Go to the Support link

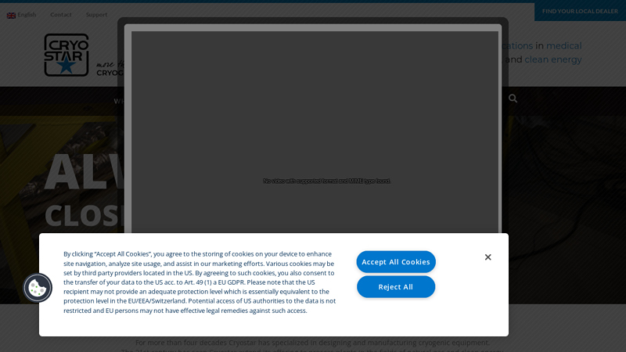(x=96, y=15)
